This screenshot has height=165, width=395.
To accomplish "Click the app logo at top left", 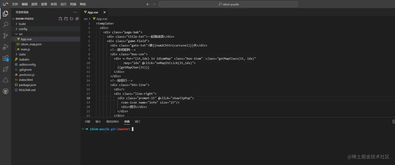I will click(5, 4).
